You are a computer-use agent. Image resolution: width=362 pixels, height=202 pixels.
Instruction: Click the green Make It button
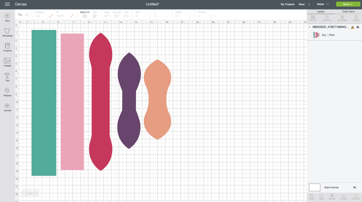tap(347, 4)
